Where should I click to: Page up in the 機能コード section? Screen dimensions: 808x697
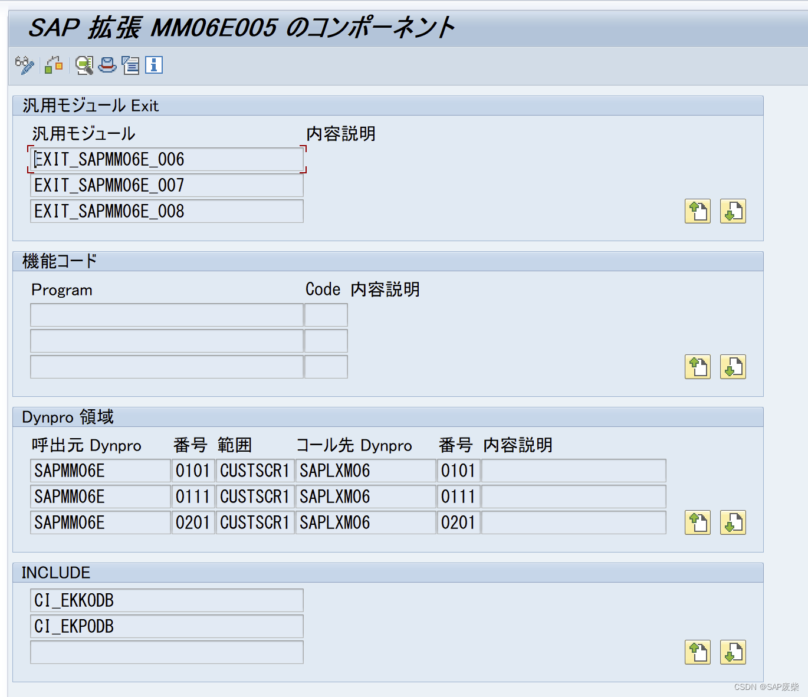tap(698, 367)
